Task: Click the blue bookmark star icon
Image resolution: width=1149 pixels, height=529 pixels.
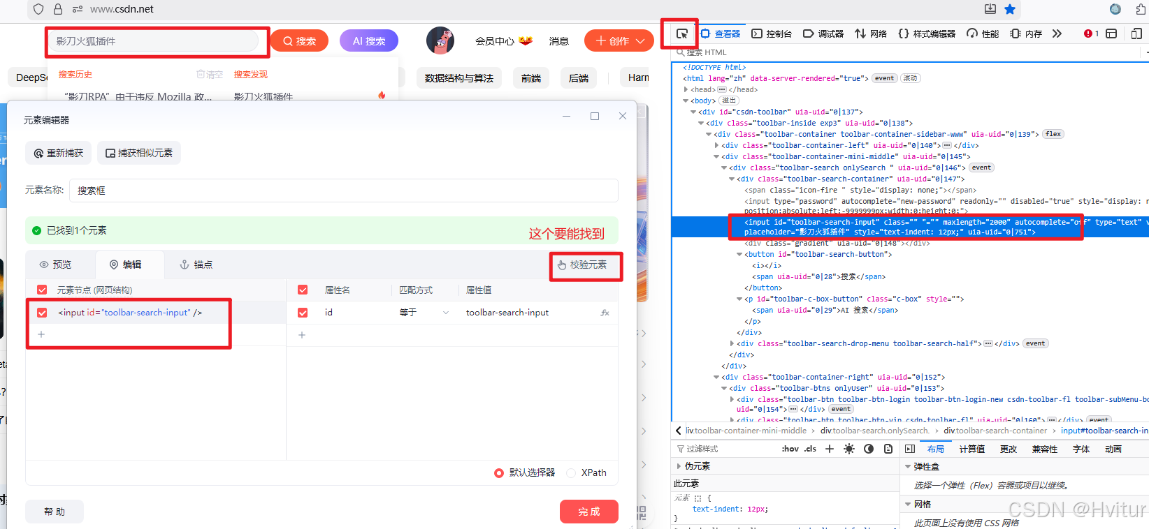Action: 1010,9
